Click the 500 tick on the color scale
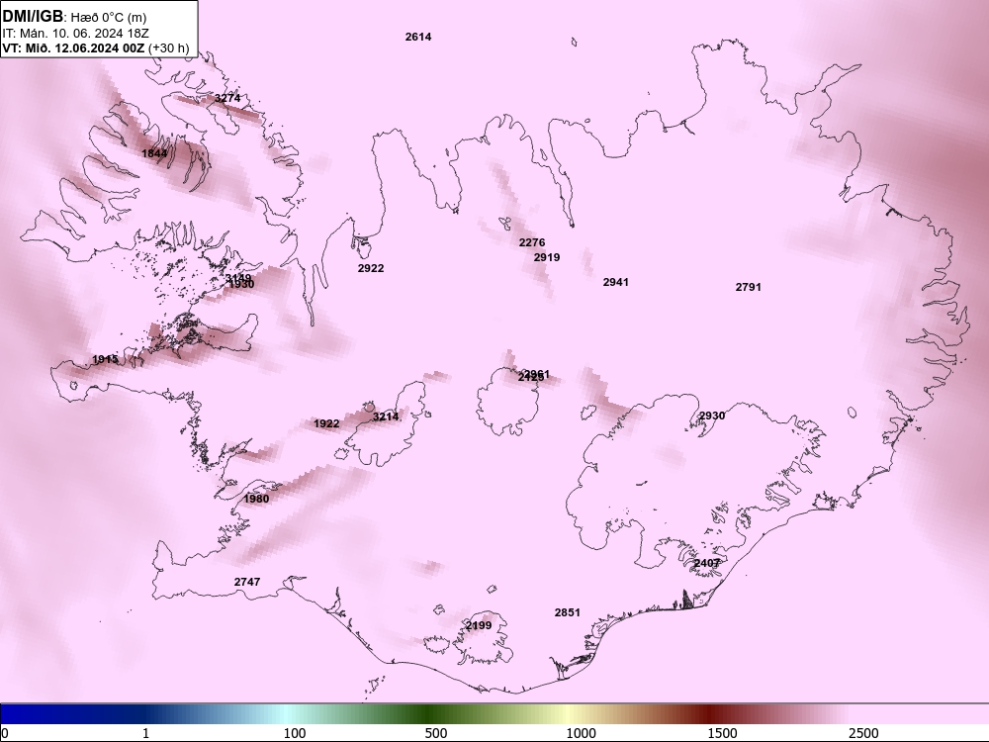Screen dimensions: 989x742 [x=436, y=733]
